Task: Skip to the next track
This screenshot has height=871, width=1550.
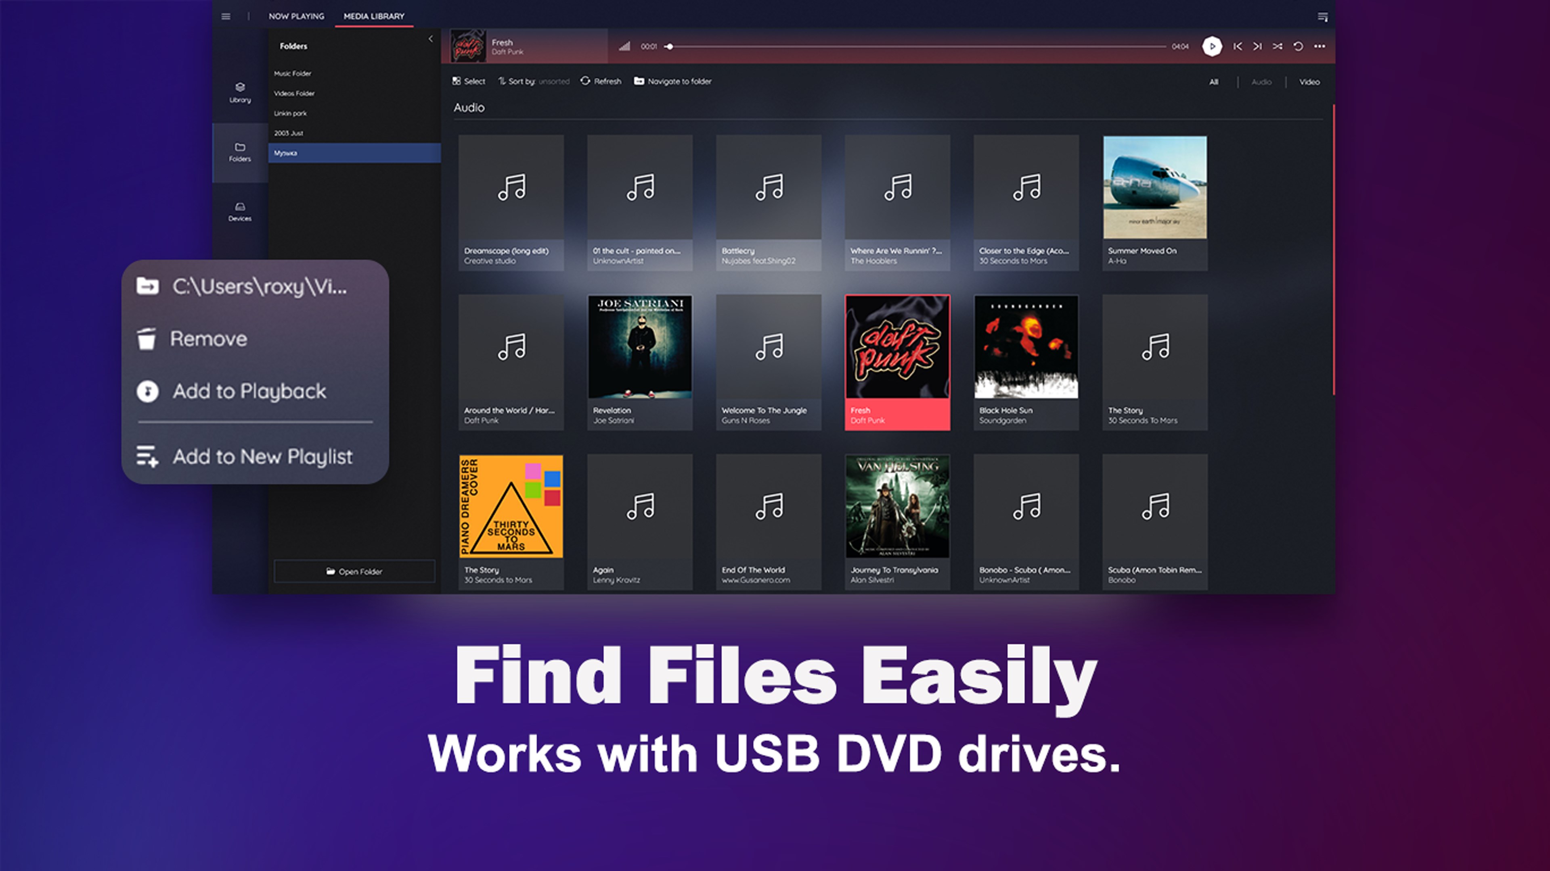Action: coord(1257,46)
